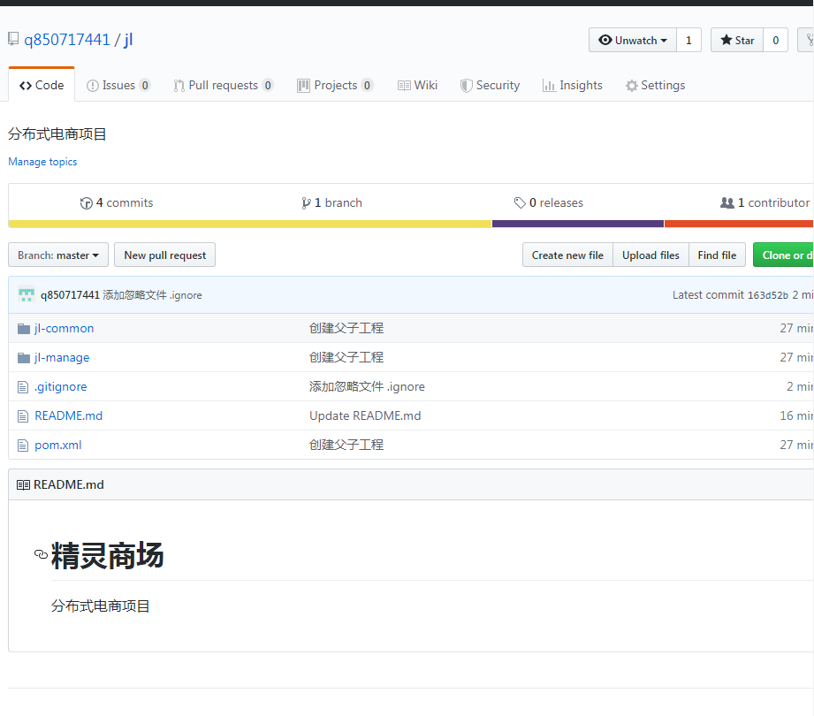Open the jl-common folder link

[x=65, y=329]
